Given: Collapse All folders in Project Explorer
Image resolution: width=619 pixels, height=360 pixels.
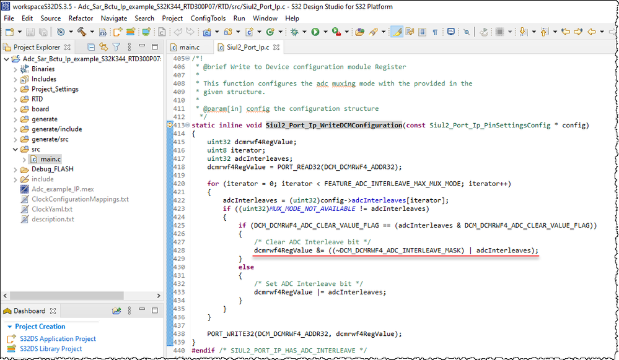Looking at the screenshot, I should click(91, 47).
